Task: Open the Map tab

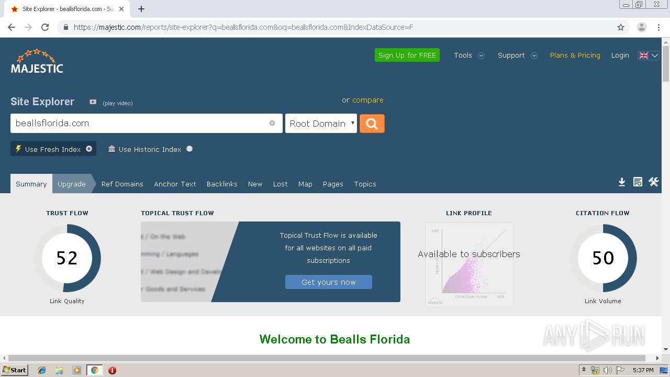Action: 305,184
